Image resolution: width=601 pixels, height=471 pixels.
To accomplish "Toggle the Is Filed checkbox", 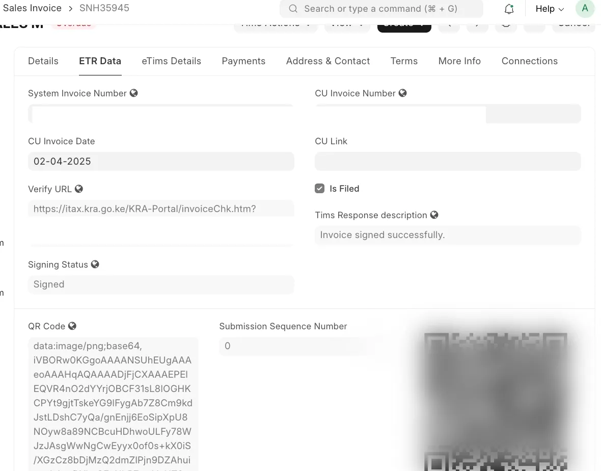I will point(320,188).
